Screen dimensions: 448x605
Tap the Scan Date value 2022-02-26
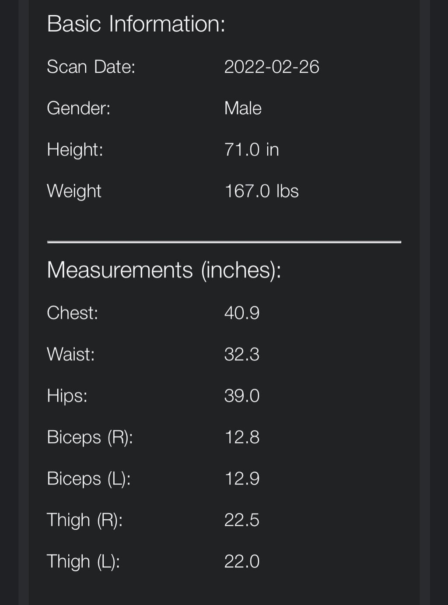click(272, 67)
